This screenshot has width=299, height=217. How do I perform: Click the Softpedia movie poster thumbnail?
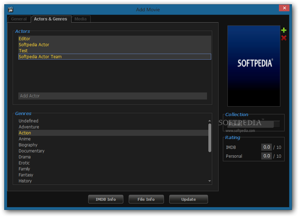click(254, 66)
